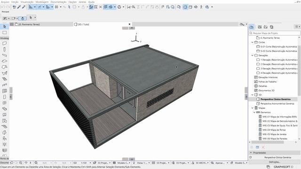Image resolution: width=301 pixels, height=169 pixels.
Task: Click the Navigator horizontal scrollbar
Action: pos(268,142)
